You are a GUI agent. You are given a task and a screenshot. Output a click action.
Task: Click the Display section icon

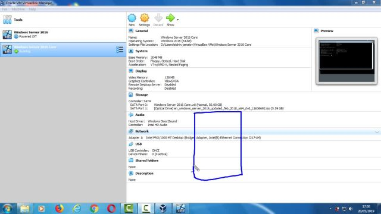(x=131, y=71)
